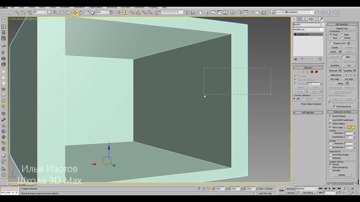The image size is (360, 202).
Task: Click the Repeat Last button
Action: click(x=342, y=29)
